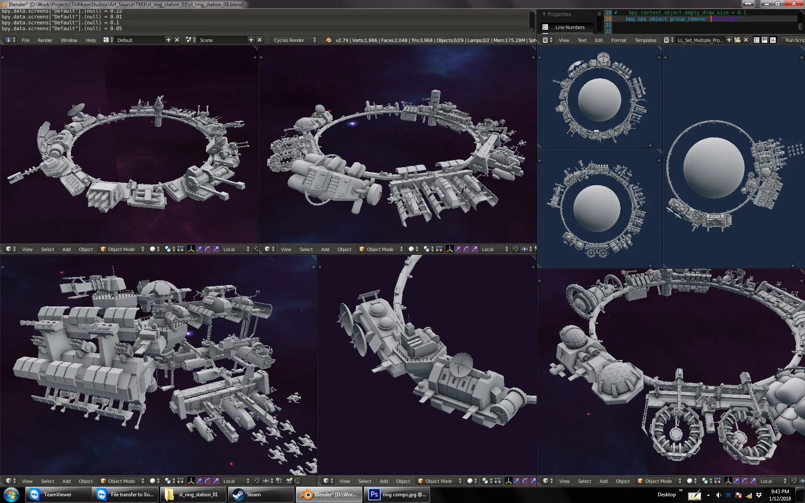
Task: Click the text editor vertical scrollbar
Action: [800, 26]
